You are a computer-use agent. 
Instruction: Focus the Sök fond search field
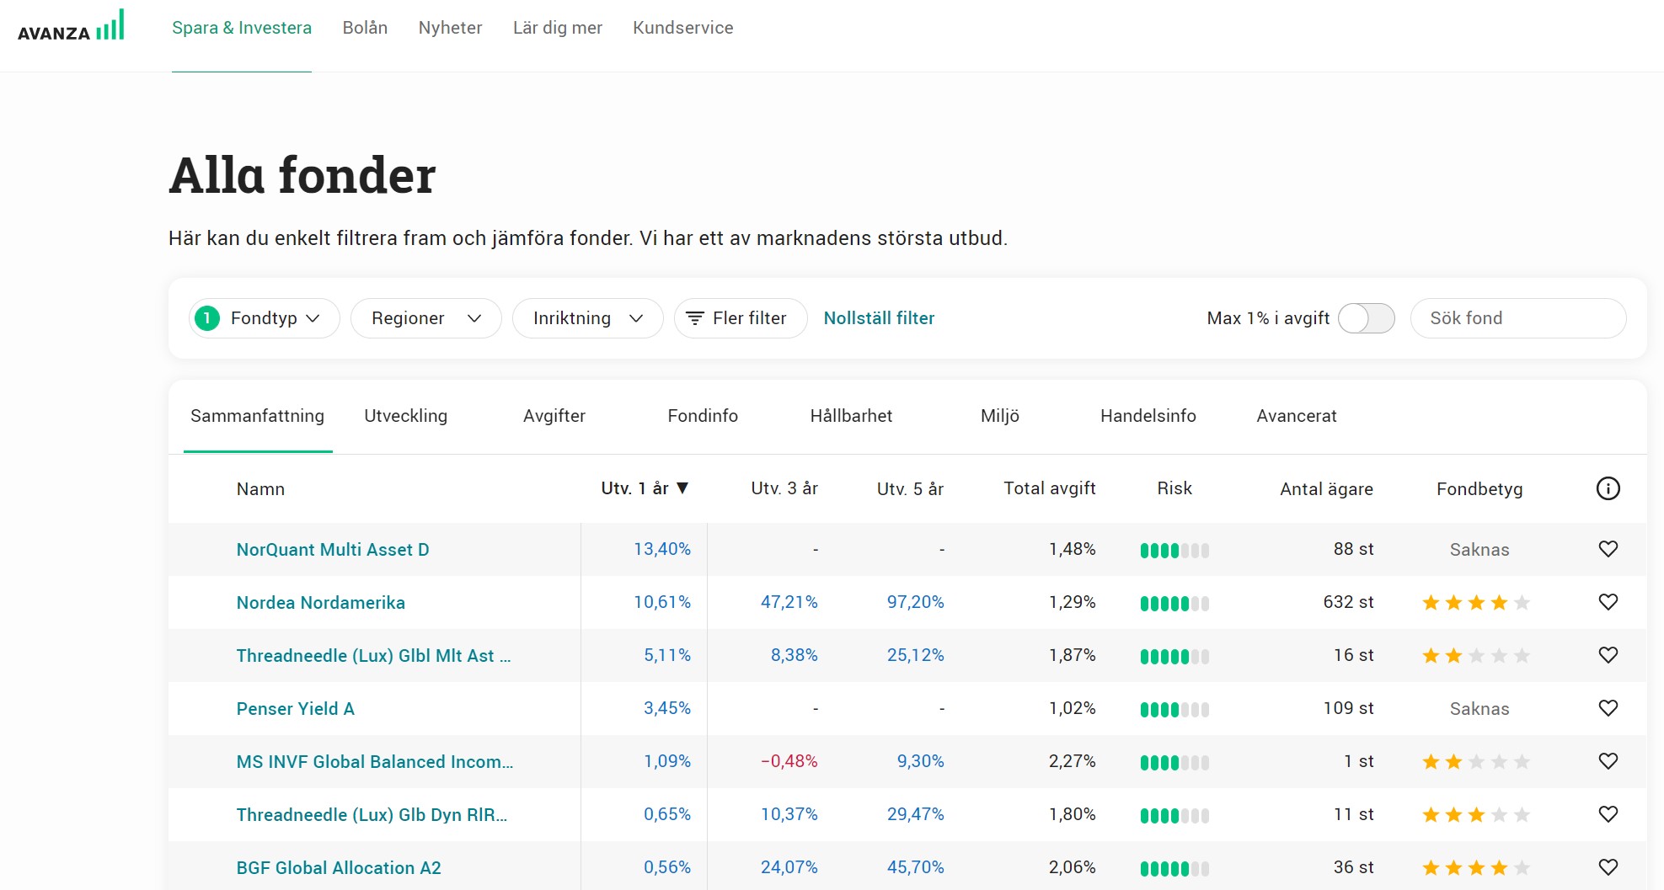pyautogui.click(x=1518, y=318)
